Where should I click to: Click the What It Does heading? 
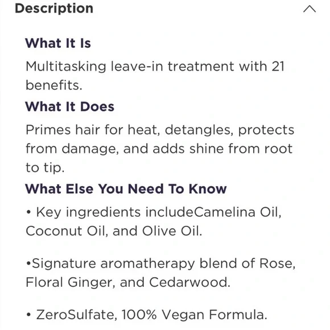(69, 106)
